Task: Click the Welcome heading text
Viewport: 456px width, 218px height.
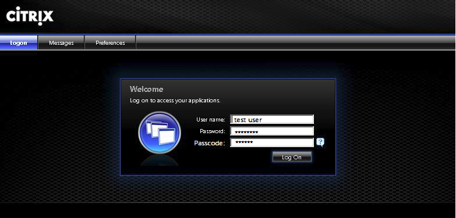Action: tap(146, 89)
